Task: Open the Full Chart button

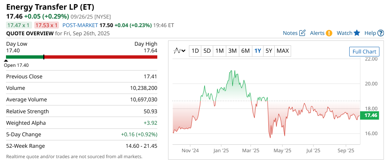Action: coord(364,52)
